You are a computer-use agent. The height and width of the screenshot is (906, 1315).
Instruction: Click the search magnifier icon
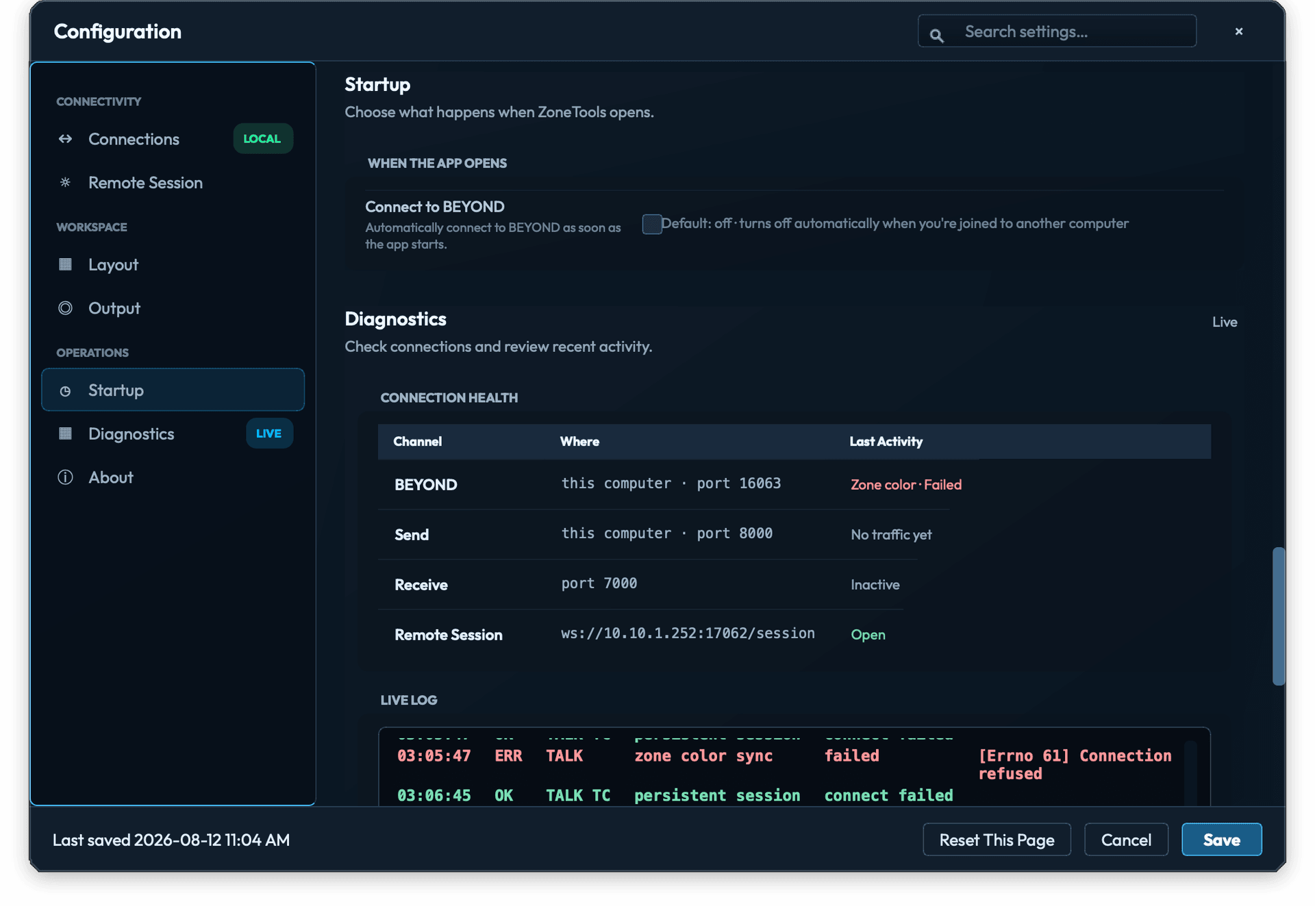click(936, 35)
